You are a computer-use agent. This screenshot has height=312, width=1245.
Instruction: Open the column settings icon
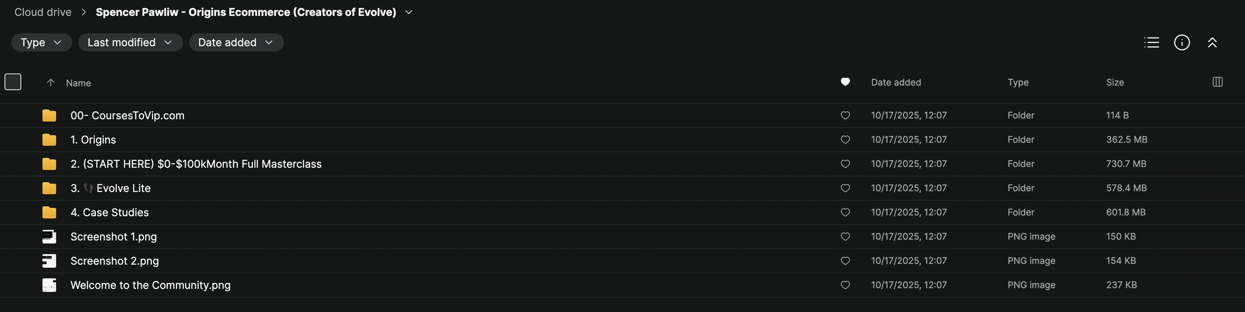coord(1217,82)
